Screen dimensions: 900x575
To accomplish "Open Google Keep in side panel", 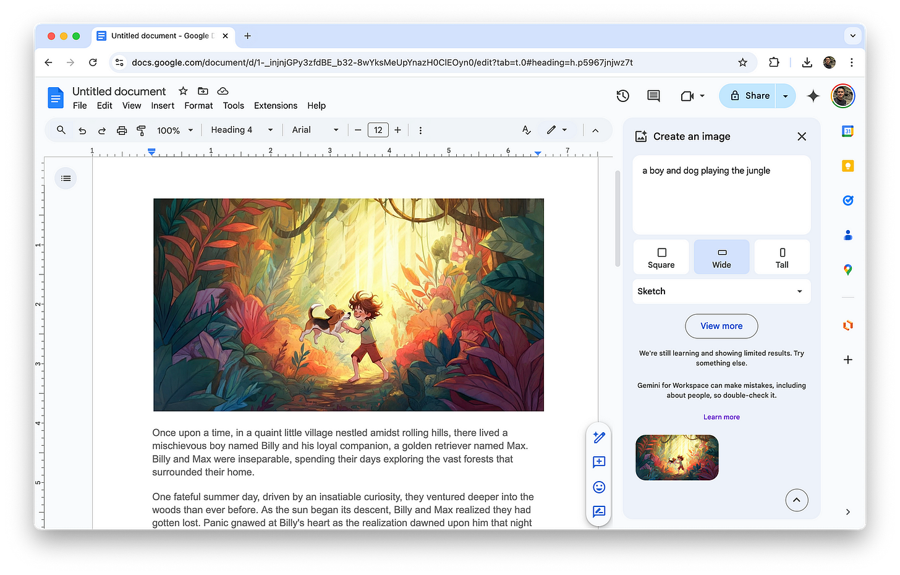I will coord(848,166).
